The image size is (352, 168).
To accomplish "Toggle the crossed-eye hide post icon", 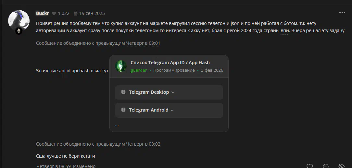I will tap(341, 166).
